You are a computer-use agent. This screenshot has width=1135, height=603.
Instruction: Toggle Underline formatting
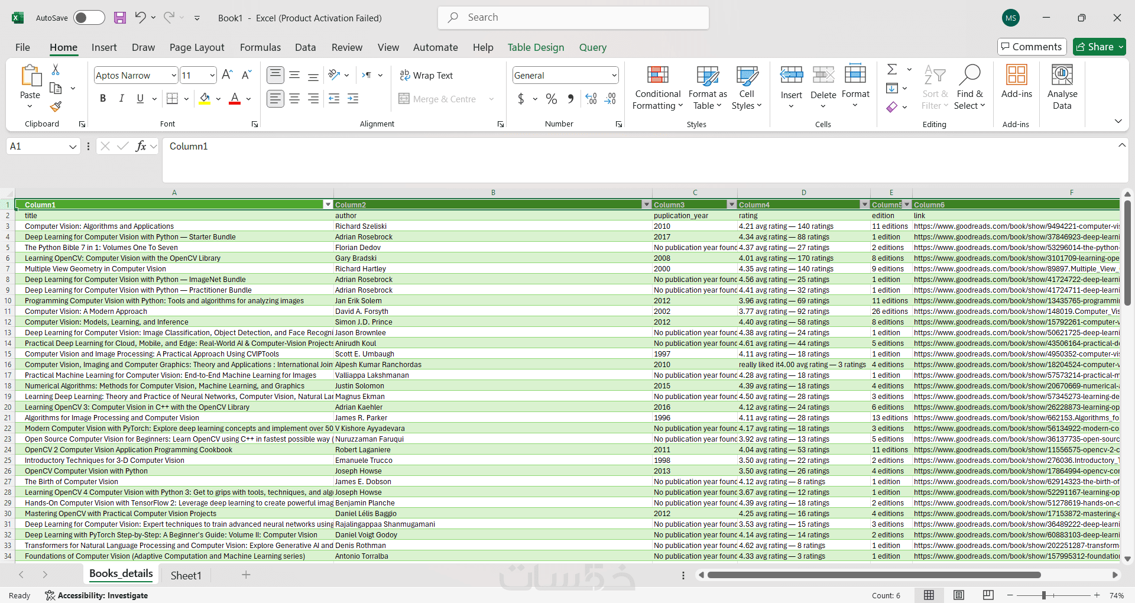tap(140, 99)
